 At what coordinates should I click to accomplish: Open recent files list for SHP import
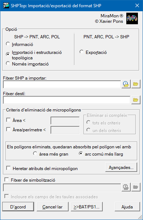click(126, 84)
